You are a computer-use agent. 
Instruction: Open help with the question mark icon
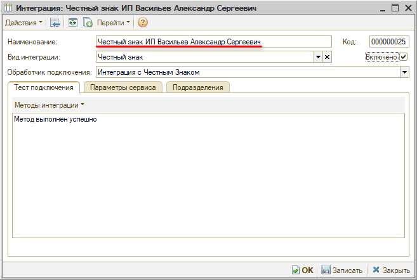point(143,23)
